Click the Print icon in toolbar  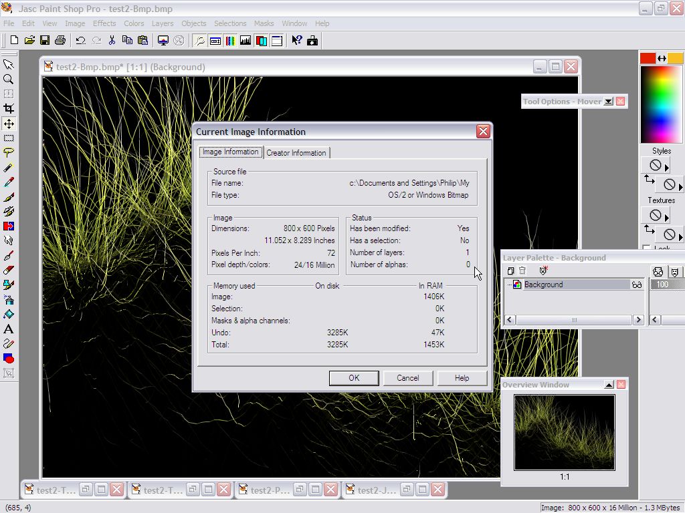(60, 41)
